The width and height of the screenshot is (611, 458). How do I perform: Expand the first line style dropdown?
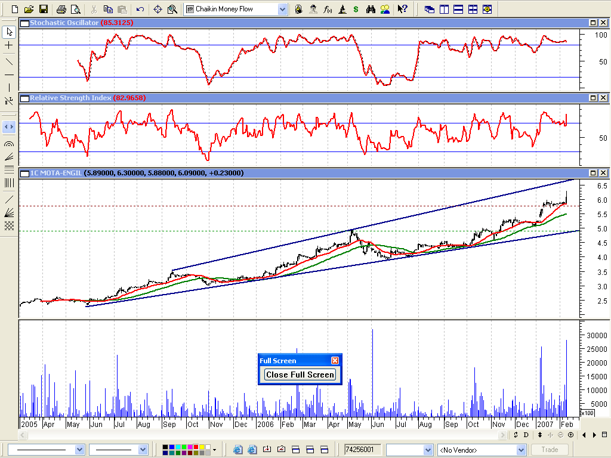pyautogui.click(x=79, y=450)
